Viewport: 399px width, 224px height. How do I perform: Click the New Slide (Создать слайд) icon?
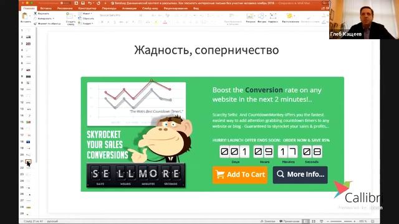69,16
